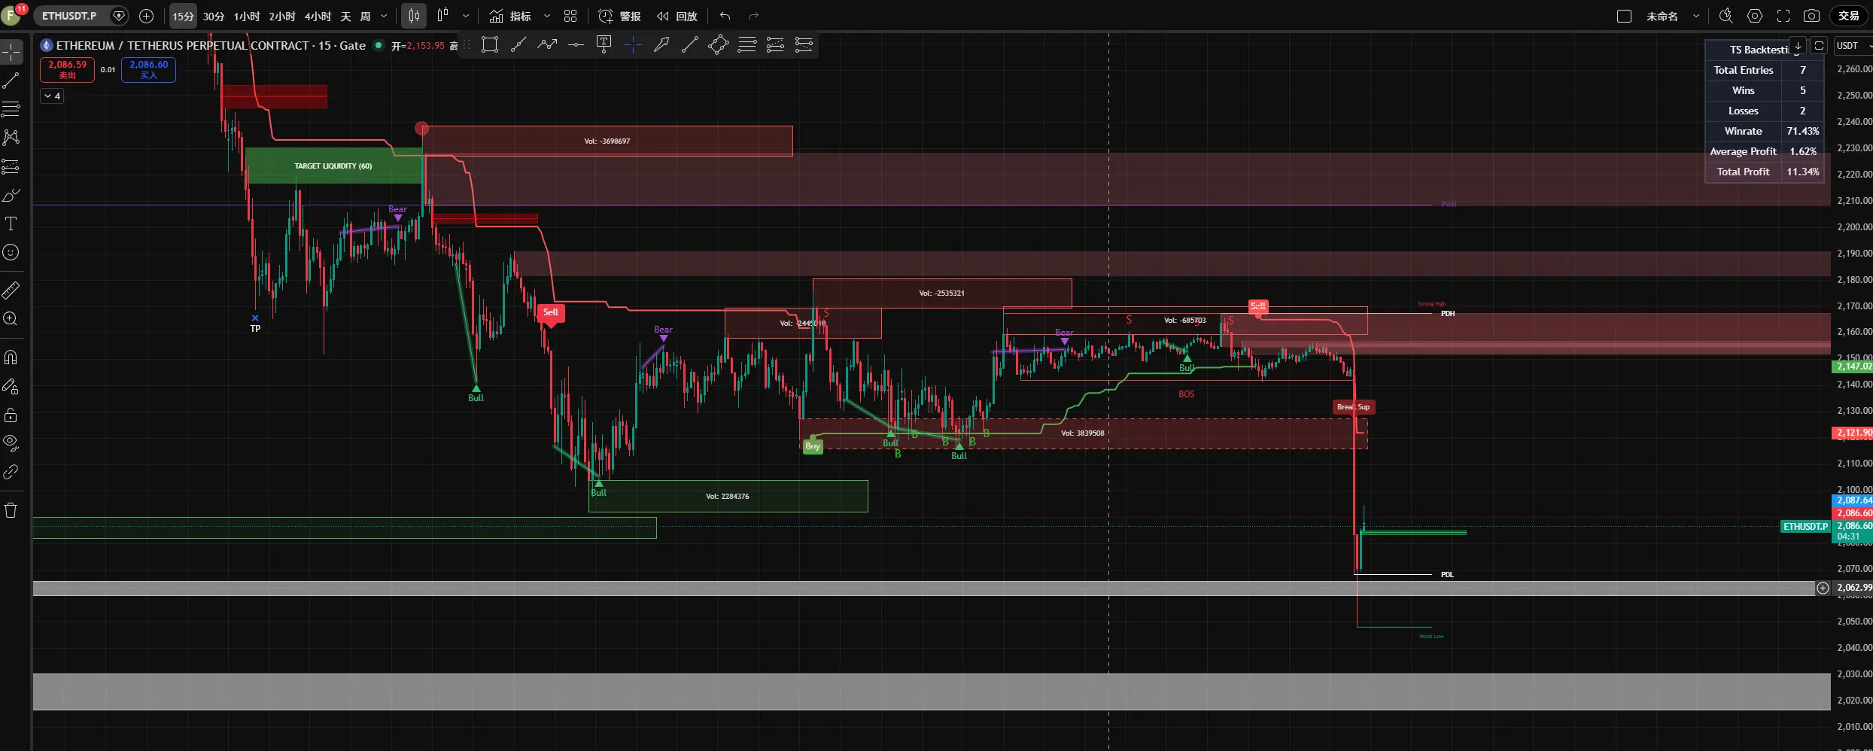Start 回放 bar replay mode
Screen dimensions: 1873x751
coord(677,16)
